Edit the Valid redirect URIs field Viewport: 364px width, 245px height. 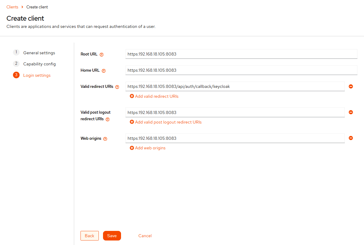235,86
